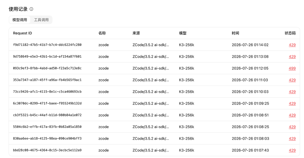This screenshot has width=304, height=158.
Task: Select Request ID 830aa6ee-ab18-4125-98ea-090ce904bff3
Action: tap(47, 139)
